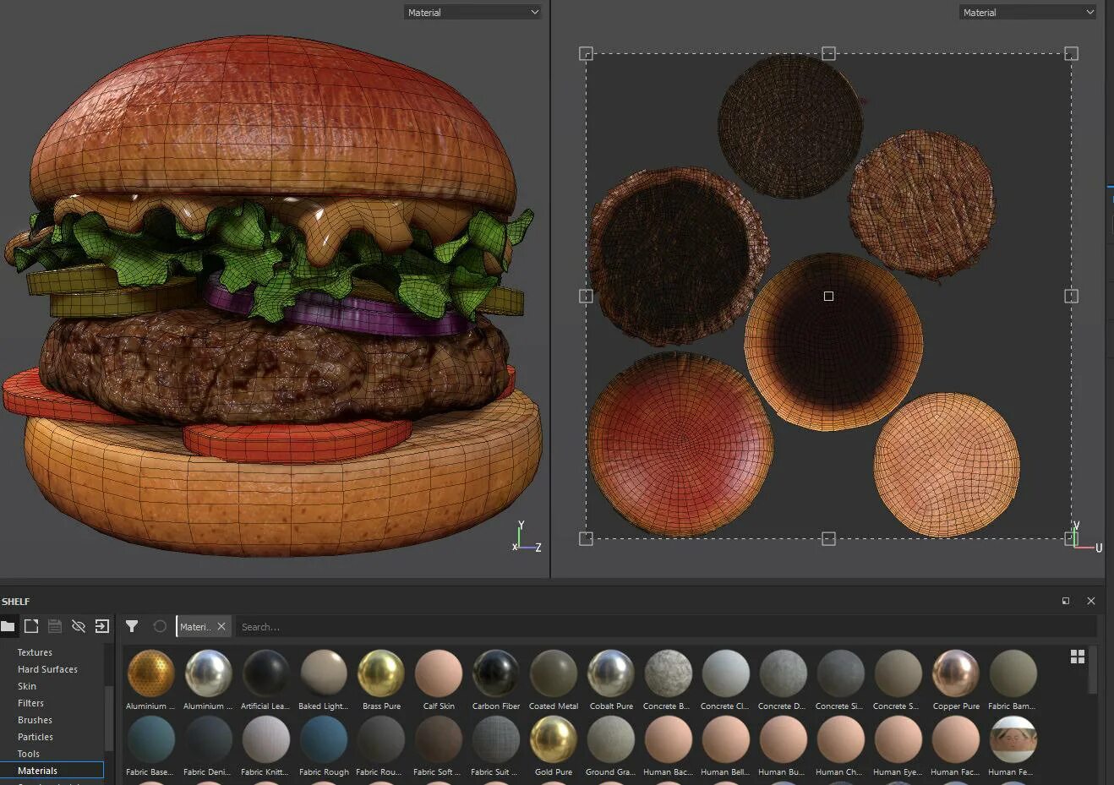Select the Tools shelf category
Image resolution: width=1114 pixels, height=785 pixels.
(29, 754)
